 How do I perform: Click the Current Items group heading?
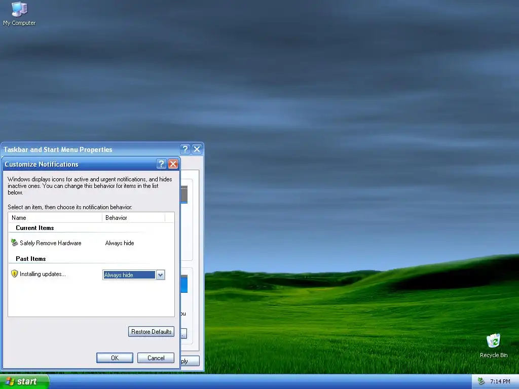click(x=35, y=227)
